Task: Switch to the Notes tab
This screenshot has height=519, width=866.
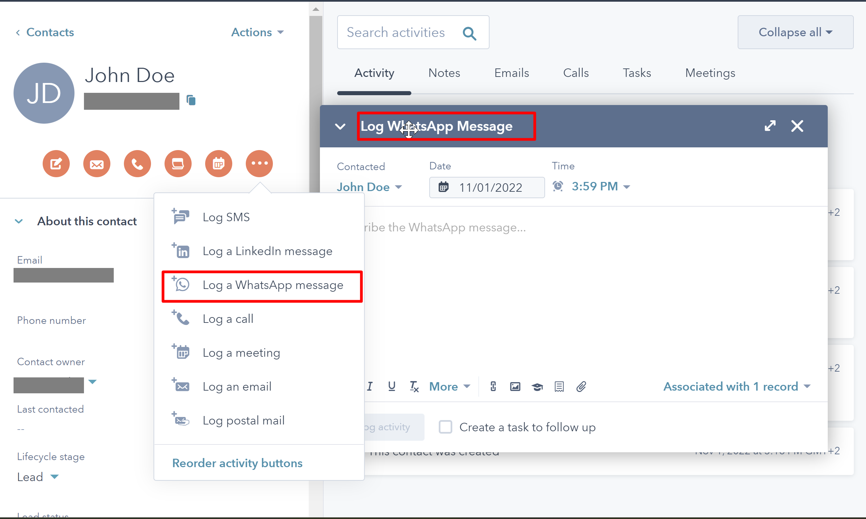Action: coord(444,73)
